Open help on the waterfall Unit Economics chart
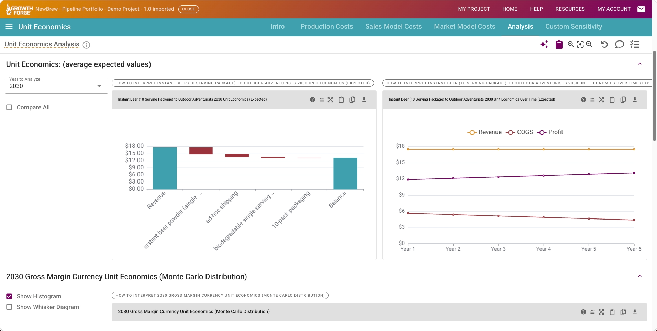Image resolution: width=657 pixels, height=331 pixels. click(x=312, y=100)
